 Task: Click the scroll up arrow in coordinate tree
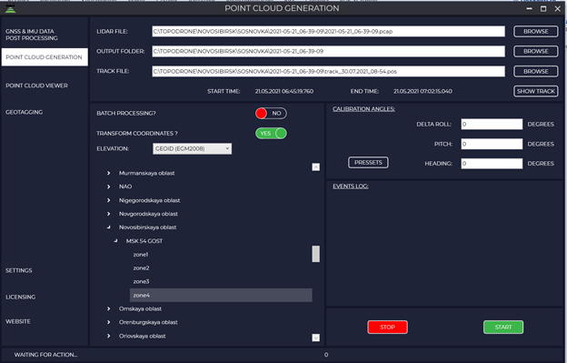coord(315,166)
